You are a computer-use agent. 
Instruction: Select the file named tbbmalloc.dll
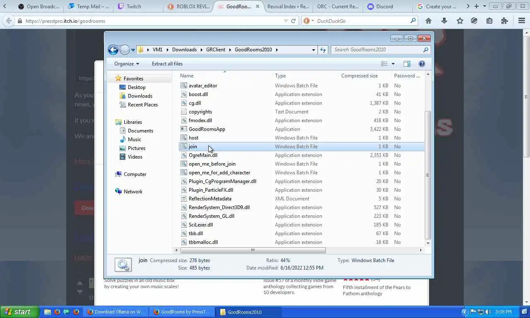[x=203, y=242]
